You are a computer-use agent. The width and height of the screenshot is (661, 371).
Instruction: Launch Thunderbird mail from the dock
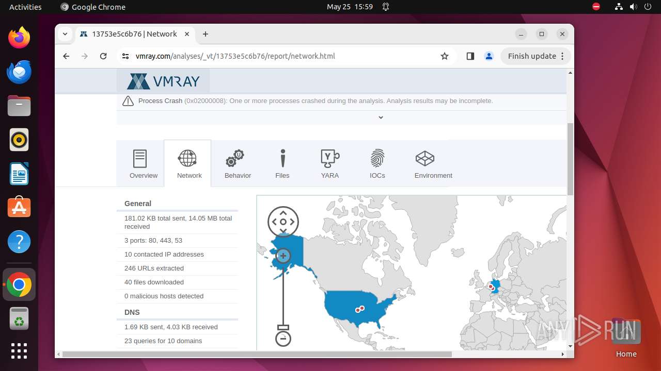19,72
